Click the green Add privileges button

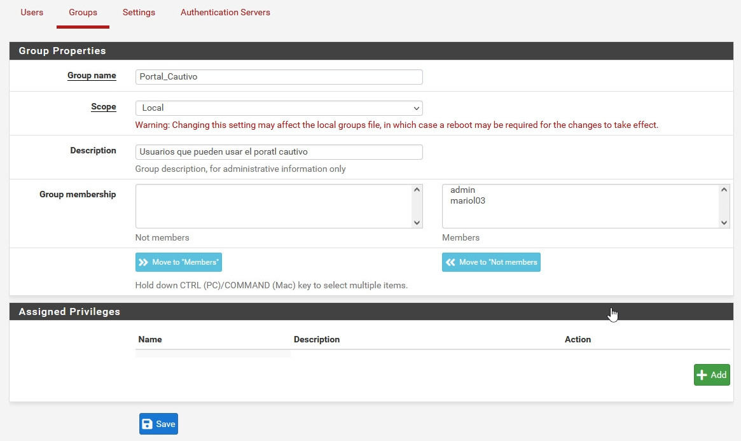click(x=711, y=375)
